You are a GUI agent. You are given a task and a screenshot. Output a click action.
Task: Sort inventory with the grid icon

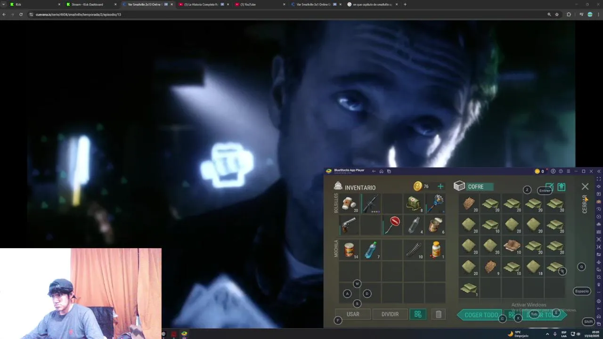[x=418, y=314]
